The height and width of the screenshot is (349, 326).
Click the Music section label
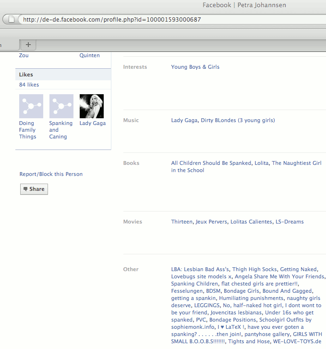131,120
